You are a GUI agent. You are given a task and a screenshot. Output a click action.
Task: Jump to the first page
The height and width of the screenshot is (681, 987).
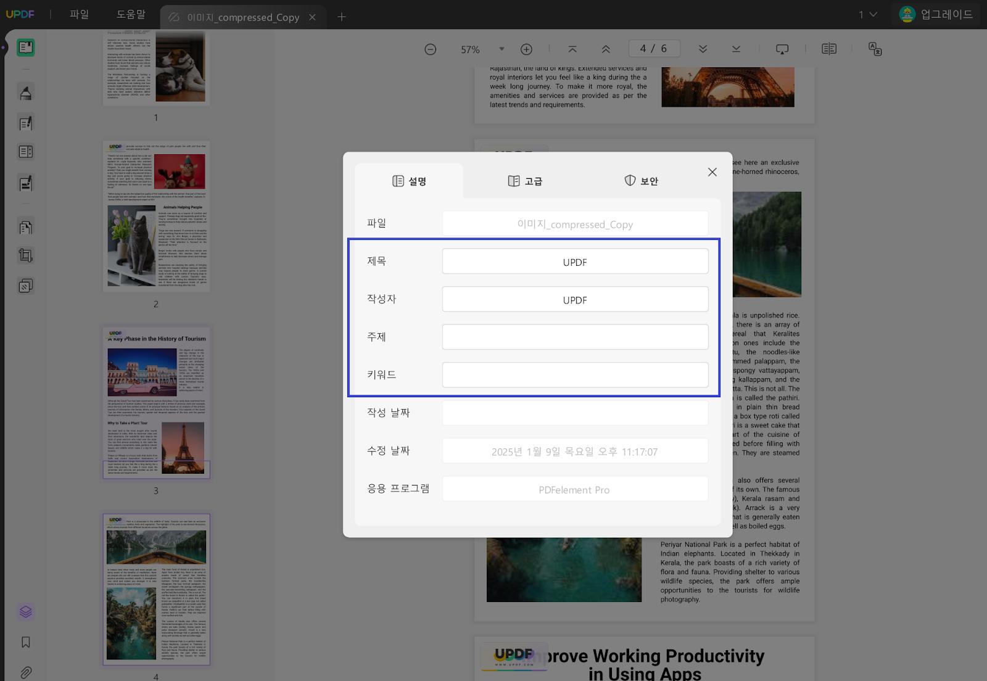(x=572, y=49)
